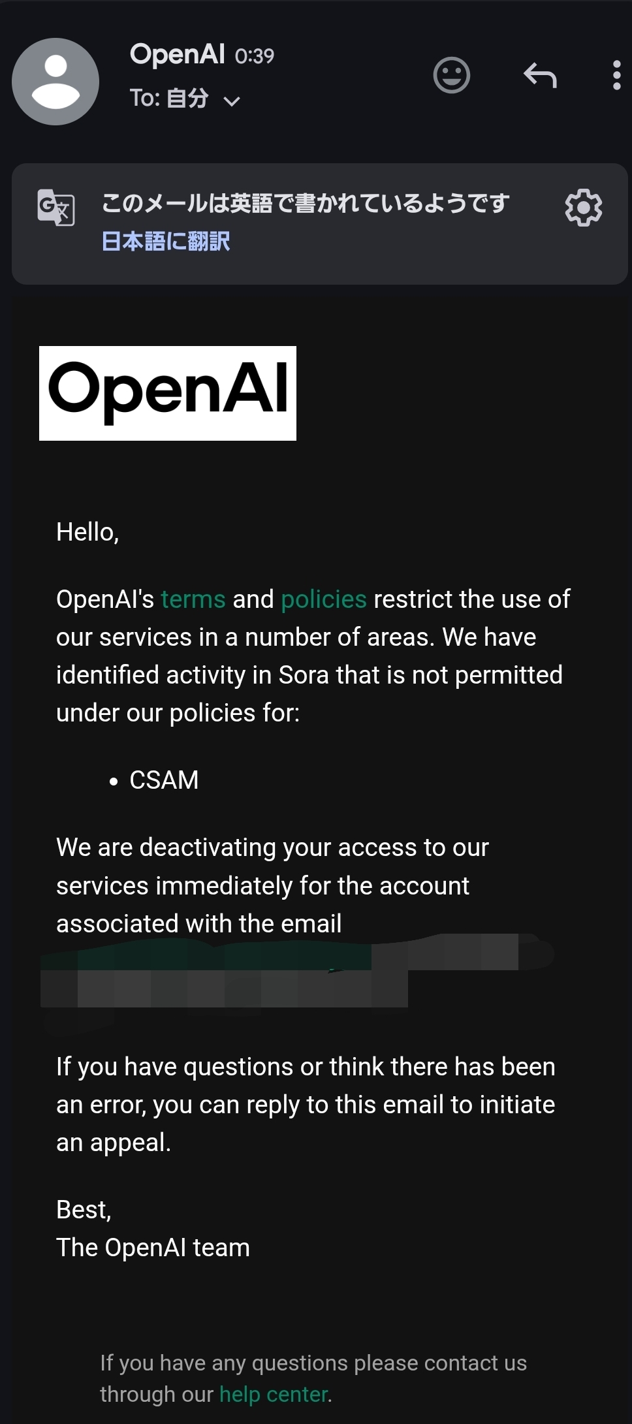Follow the "help center" link
This screenshot has height=1424, width=632.
(x=273, y=1394)
